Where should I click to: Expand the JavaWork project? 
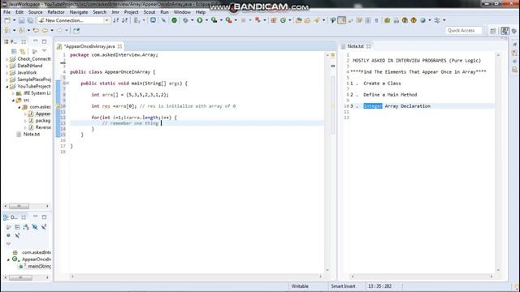coord(7,72)
